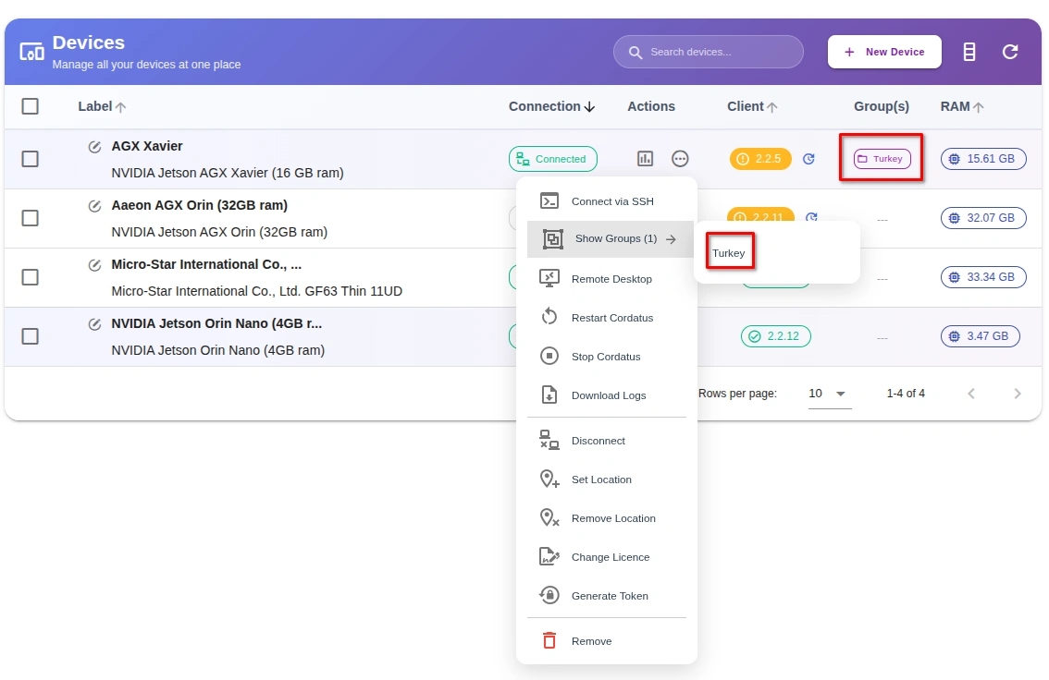
Task: Open the Rows per page dropdown
Action: [x=829, y=394]
